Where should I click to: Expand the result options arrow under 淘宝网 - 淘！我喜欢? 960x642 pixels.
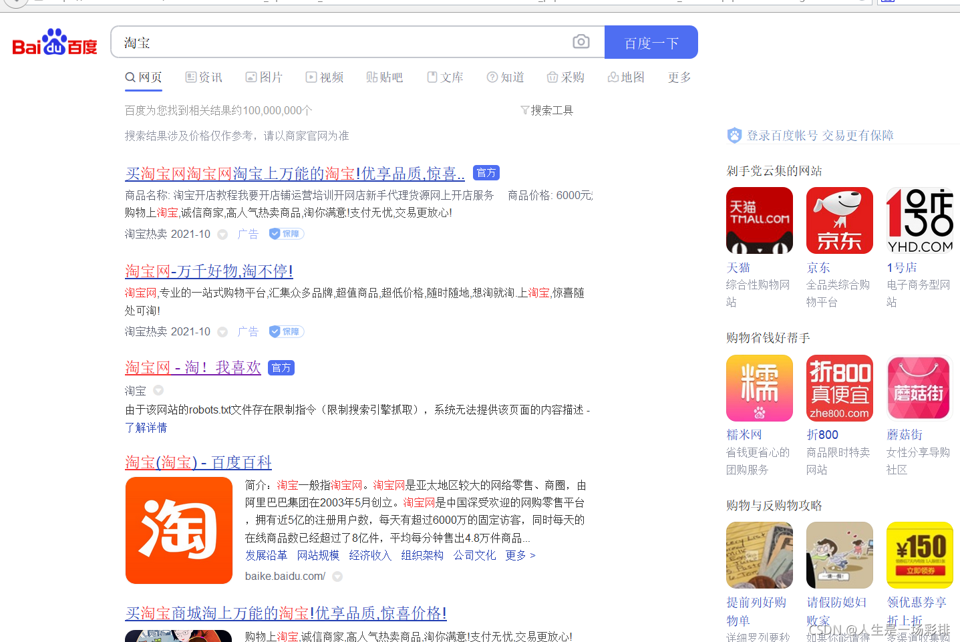point(157,390)
